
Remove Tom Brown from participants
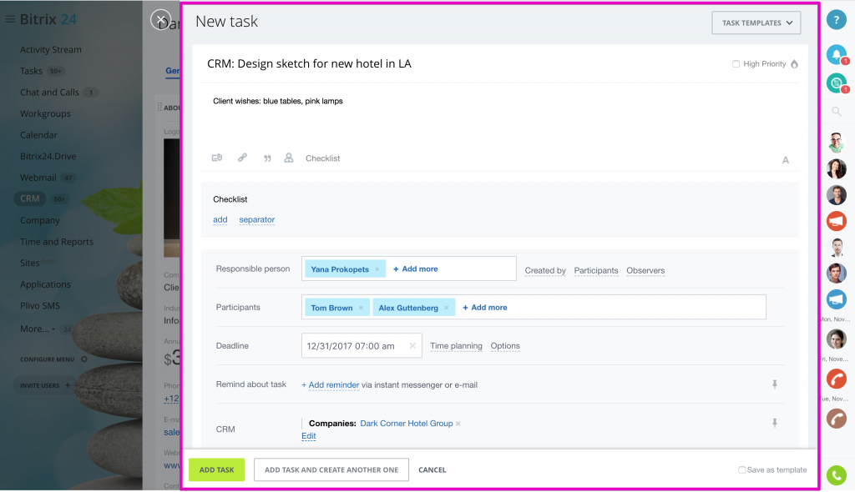[x=361, y=308]
